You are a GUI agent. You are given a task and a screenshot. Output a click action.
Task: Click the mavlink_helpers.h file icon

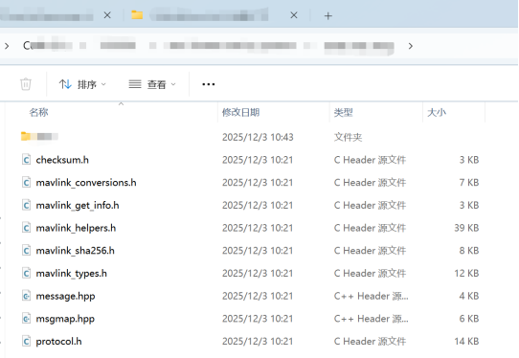point(27,228)
